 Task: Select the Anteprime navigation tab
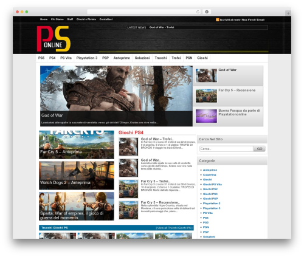[x=122, y=58]
